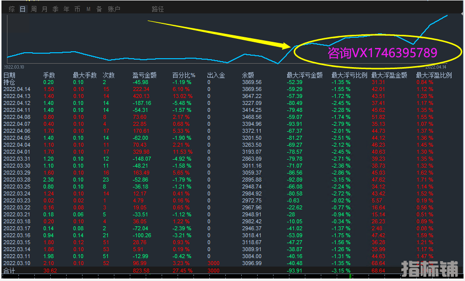Select the 持仓 open positions row
Screen dimensions: 465x281
click(x=9, y=82)
